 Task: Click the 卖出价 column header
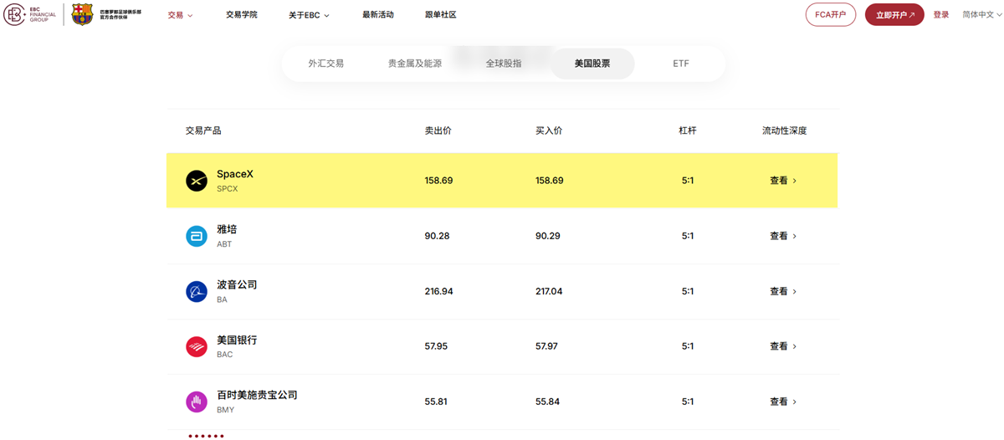click(x=438, y=130)
